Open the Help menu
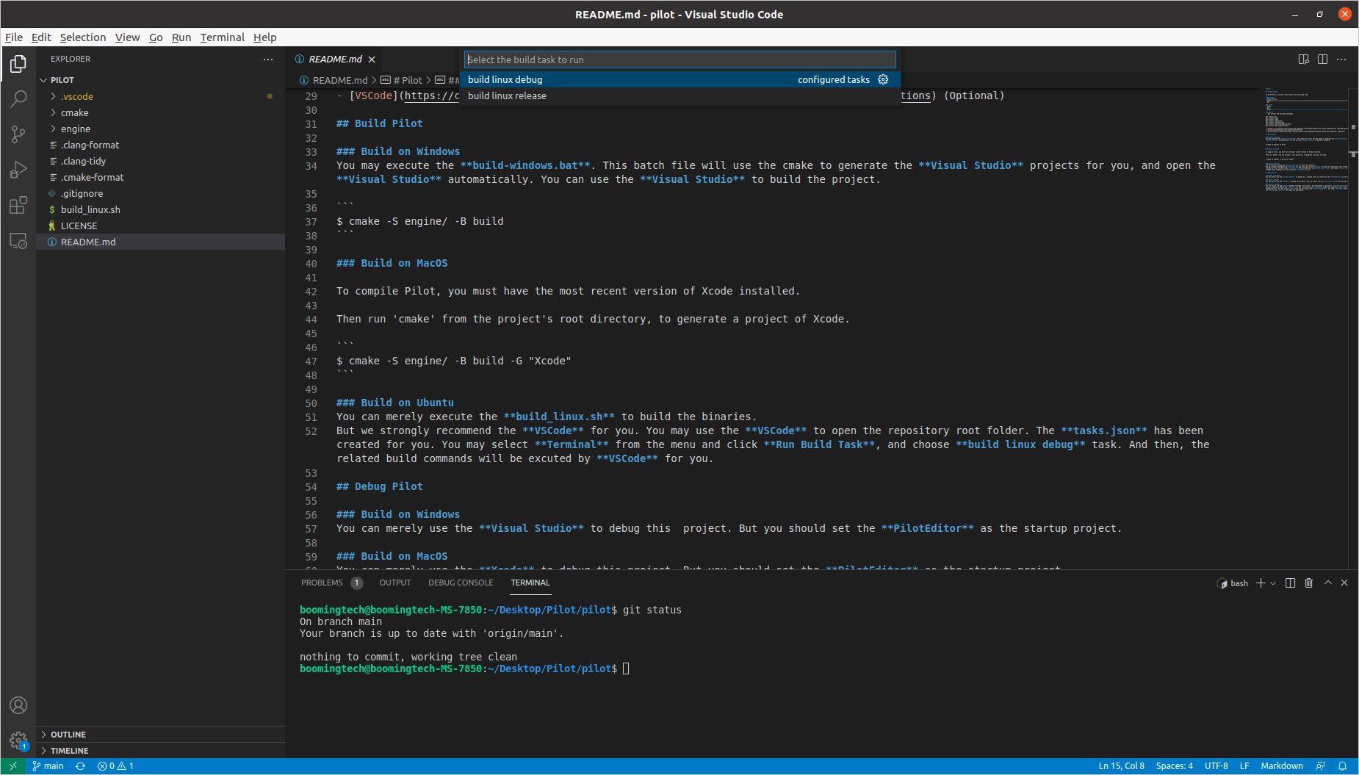The height and width of the screenshot is (775, 1359). click(x=264, y=37)
